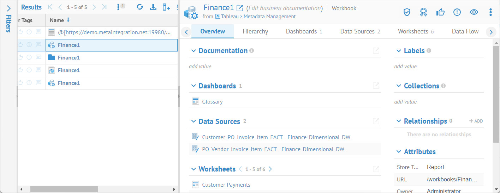This screenshot has width=500, height=193.
Task: Collapse the Data Sources section
Action: (193, 122)
